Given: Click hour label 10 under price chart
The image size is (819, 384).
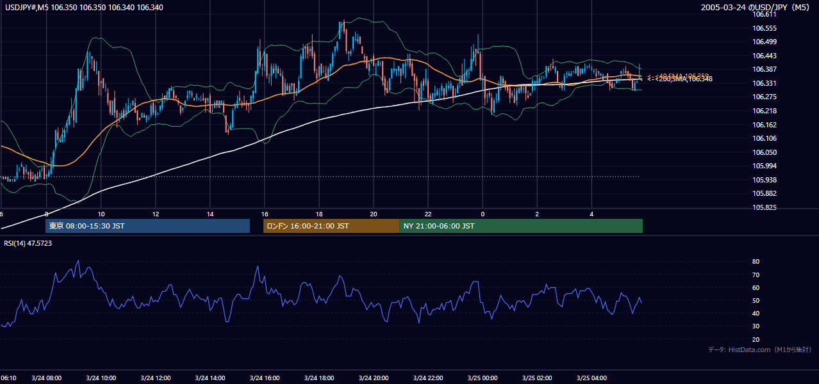Looking at the screenshot, I should [101, 214].
